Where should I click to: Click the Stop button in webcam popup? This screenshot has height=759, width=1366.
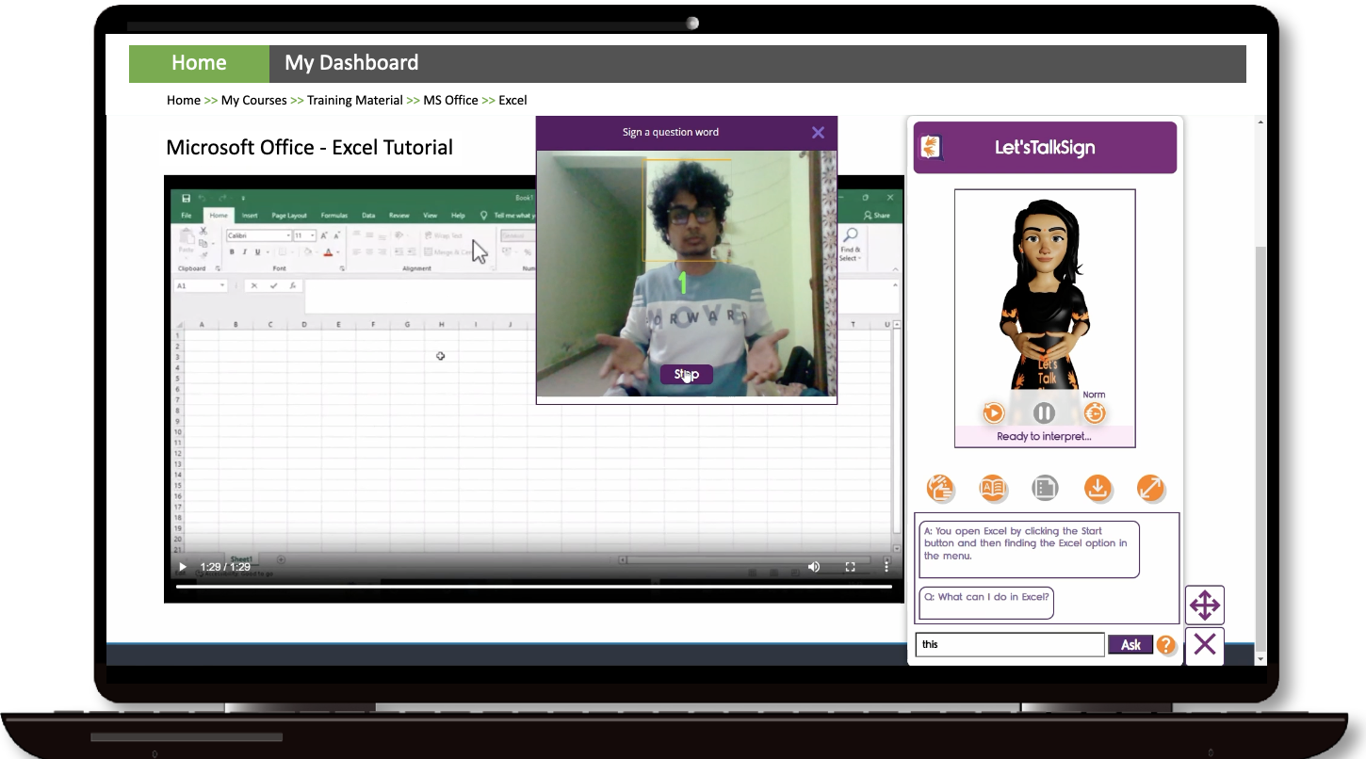click(x=686, y=375)
